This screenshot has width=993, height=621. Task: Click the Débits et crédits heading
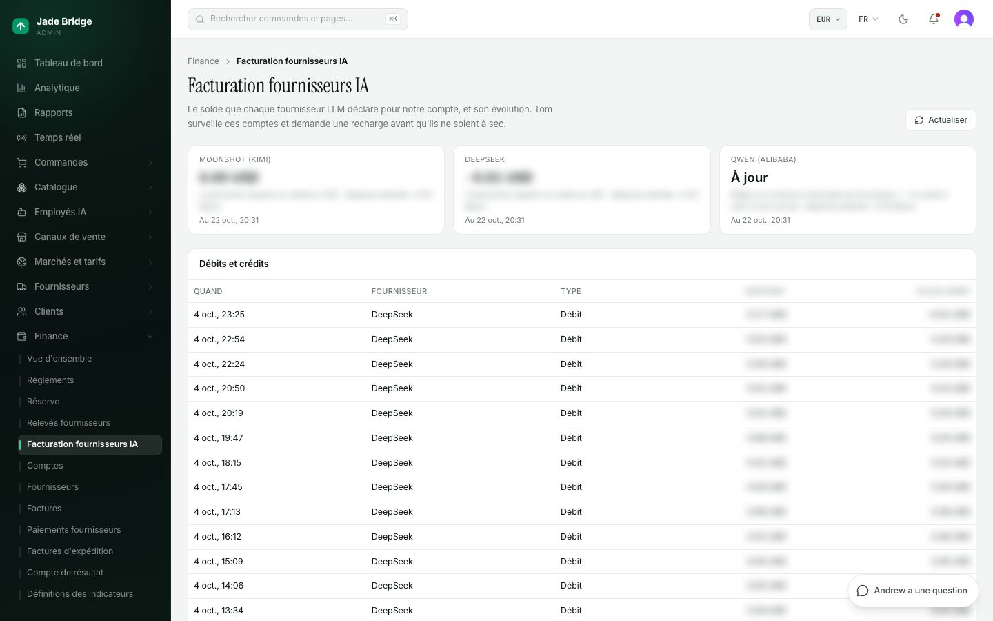coord(234,264)
